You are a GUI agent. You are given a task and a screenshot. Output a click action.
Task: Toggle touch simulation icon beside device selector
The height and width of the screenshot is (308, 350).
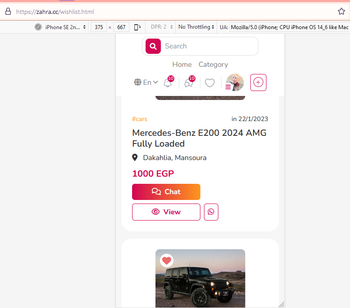click(38, 27)
